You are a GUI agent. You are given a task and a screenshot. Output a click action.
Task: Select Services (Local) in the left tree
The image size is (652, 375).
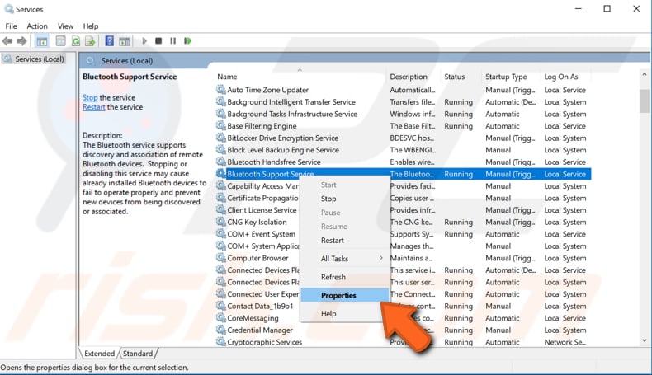point(40,59)
